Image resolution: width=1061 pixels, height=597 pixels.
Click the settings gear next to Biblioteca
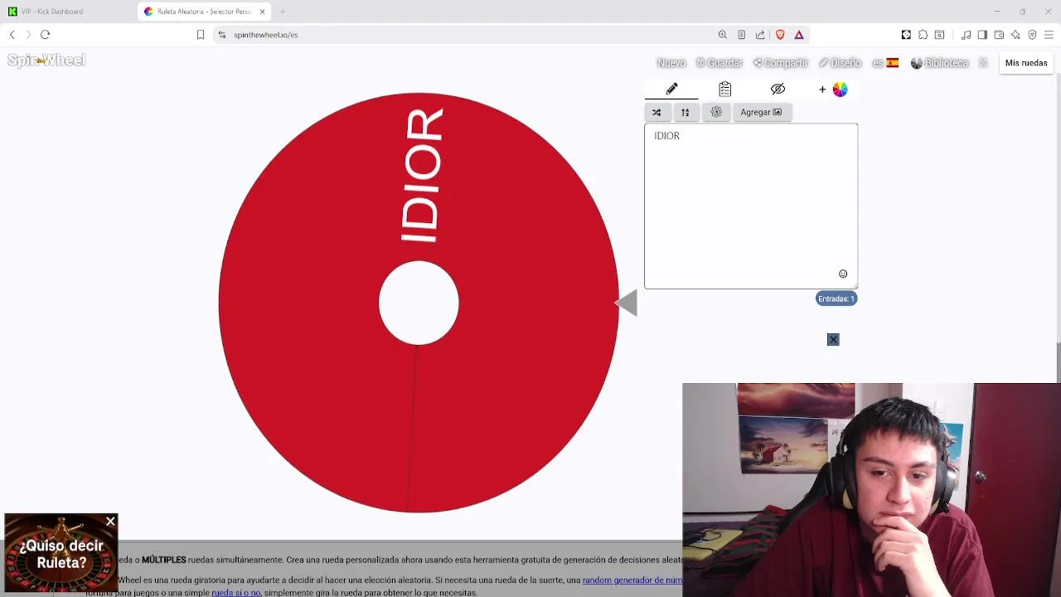pyautogui.click(x=983, y=63)
